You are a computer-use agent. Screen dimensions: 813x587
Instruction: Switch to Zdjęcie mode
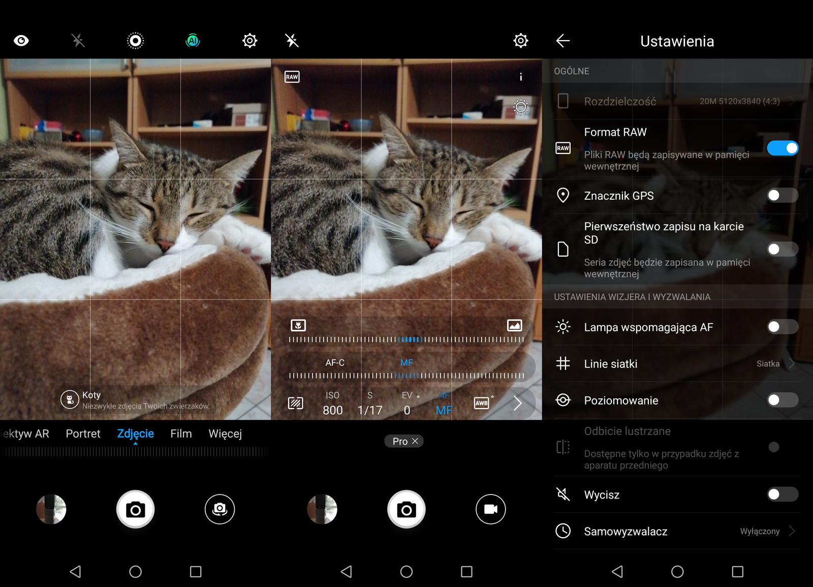tap(135, 434)
